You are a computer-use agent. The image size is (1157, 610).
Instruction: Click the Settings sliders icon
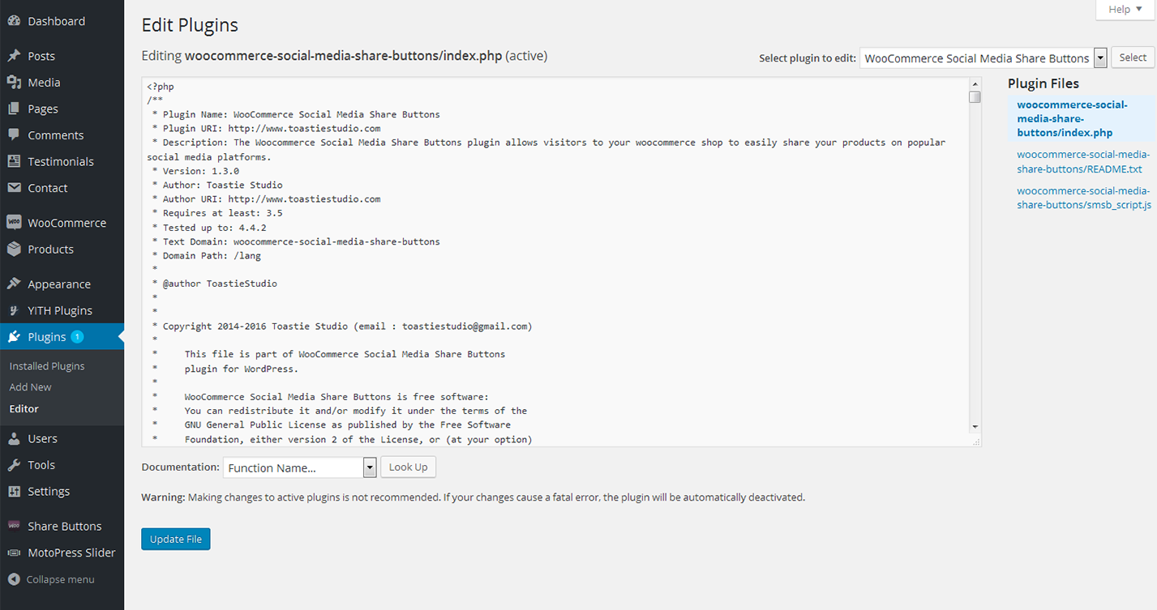tap(14, 492)
